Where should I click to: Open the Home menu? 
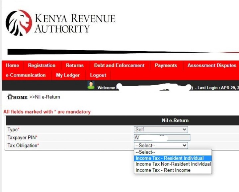12,65
